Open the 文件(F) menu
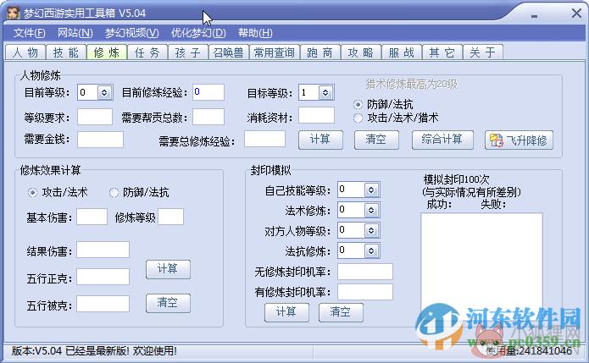 [x=30, y=33]
